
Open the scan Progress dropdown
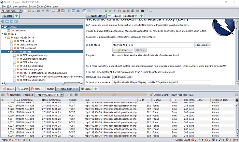point(49,95)
